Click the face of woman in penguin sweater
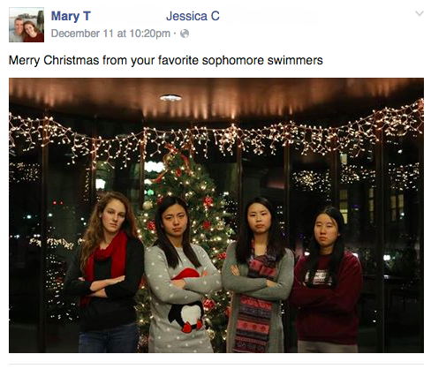 [174, 219]
